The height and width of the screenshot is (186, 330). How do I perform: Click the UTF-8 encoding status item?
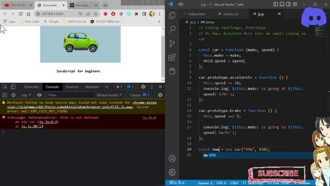(221, 183)
